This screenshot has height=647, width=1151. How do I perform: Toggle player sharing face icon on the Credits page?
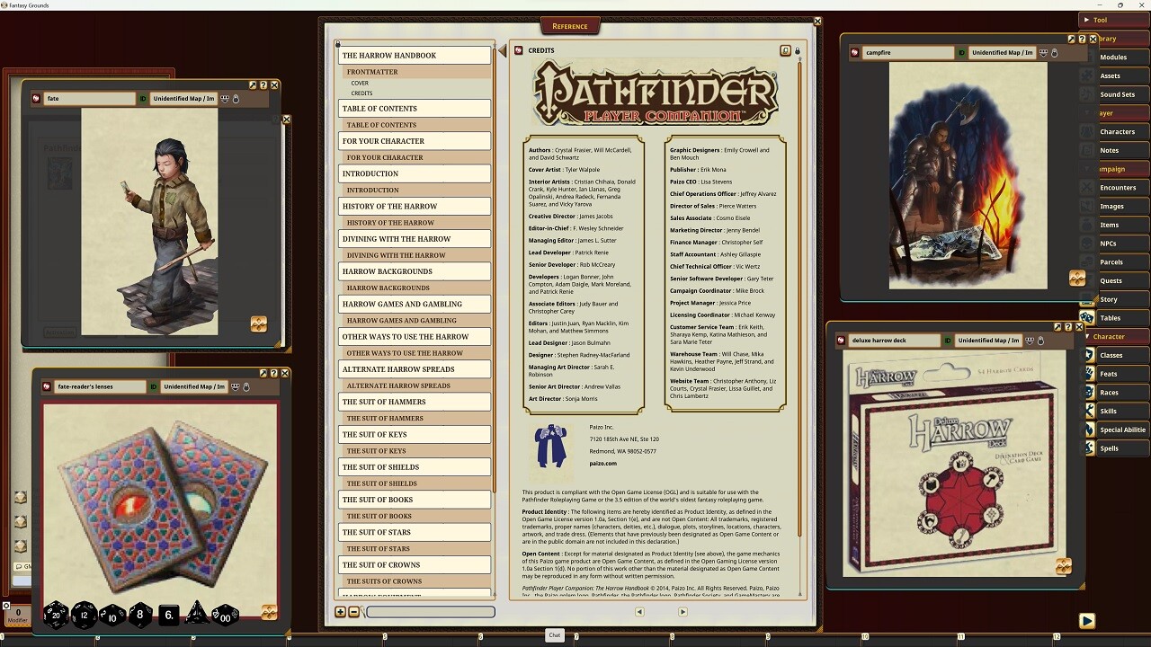[785, 51]
